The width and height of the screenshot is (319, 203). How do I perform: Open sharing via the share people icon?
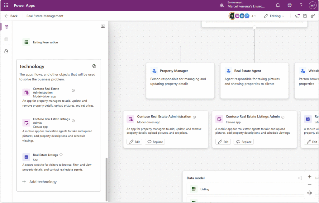tap(312, 16)
